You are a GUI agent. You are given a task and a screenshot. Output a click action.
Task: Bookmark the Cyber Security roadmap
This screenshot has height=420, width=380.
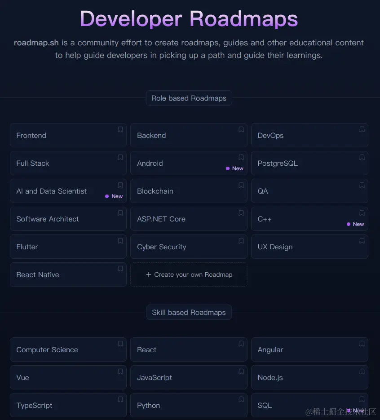pos(241,241)
